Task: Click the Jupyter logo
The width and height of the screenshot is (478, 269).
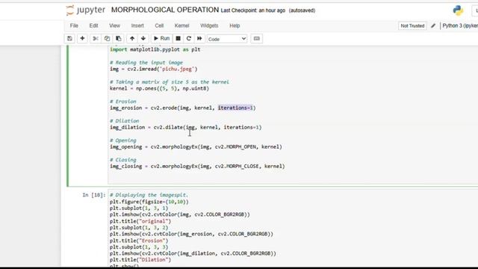Action: (x=86, y=10)
